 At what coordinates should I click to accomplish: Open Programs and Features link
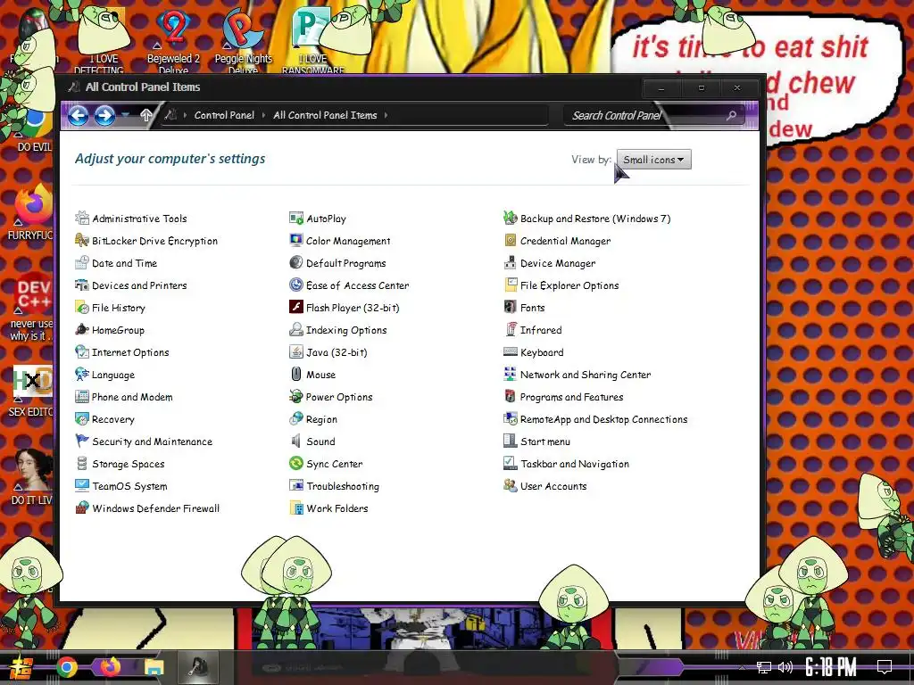pyautogui.click(x=572, y=397)
